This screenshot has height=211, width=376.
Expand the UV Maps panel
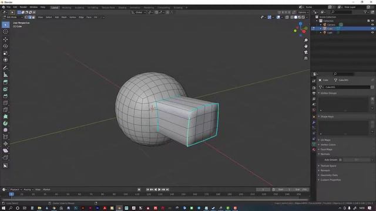325,140
